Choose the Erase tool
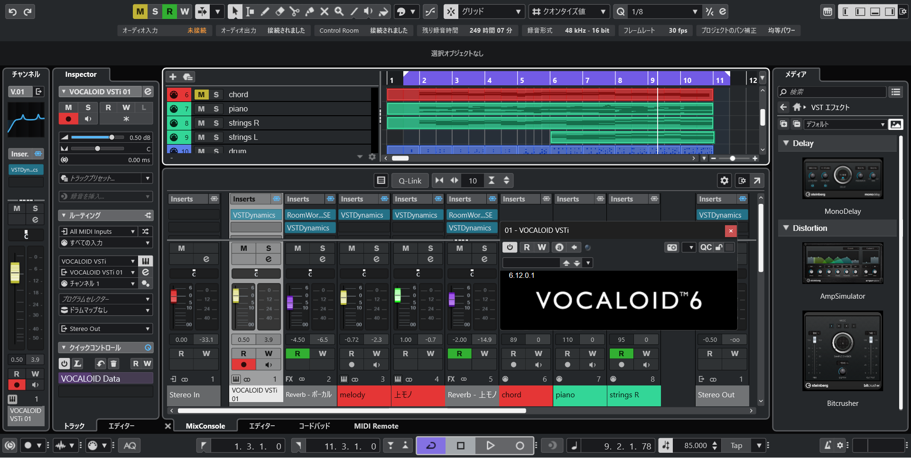The height and width of the screenshot is (458, 911). pos(279,11)
